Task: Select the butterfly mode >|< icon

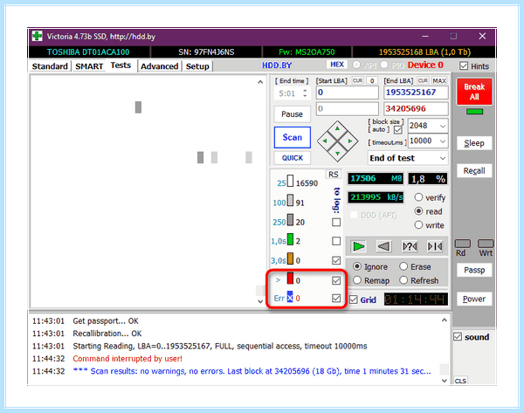Action: (435, 246)
